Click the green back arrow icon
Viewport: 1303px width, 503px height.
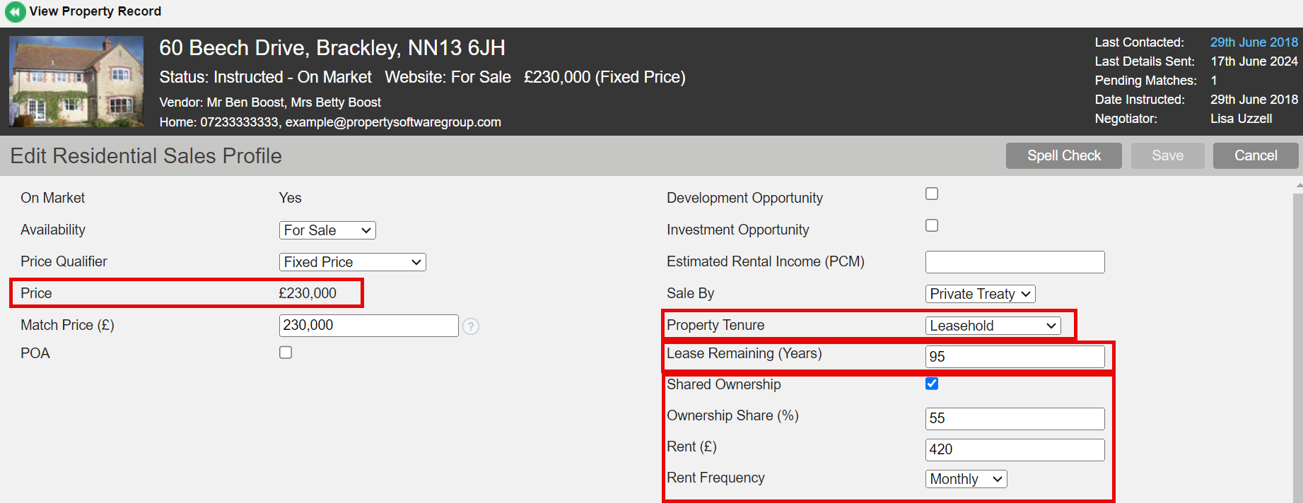pos(15,12)
